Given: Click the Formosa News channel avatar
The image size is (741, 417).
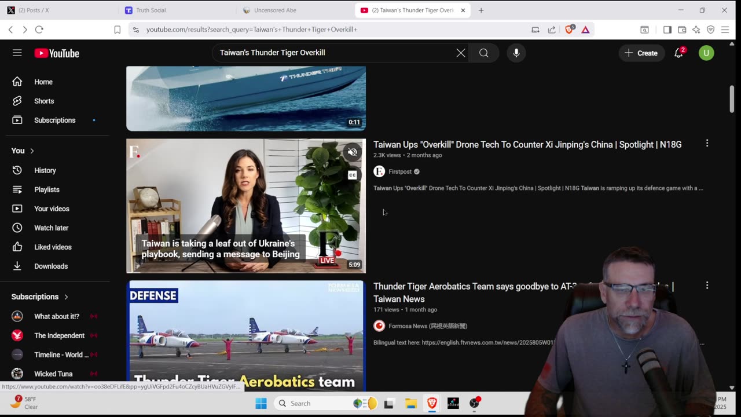Looking at the screenshot, I should 379,326.
